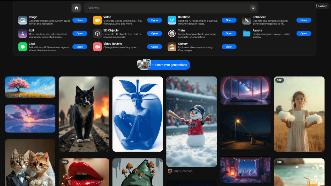Select the Enhancer wand icon
The image size is (331, 186).
(x=246, y=20)
